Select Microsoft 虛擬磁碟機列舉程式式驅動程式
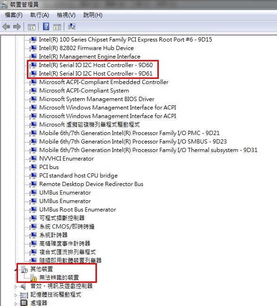Screen dimensions: 277x306 coord(90,125)
